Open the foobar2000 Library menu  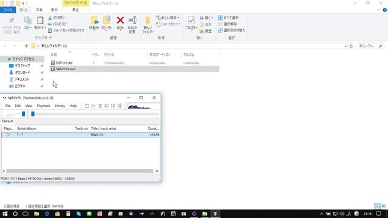(59, 106)
